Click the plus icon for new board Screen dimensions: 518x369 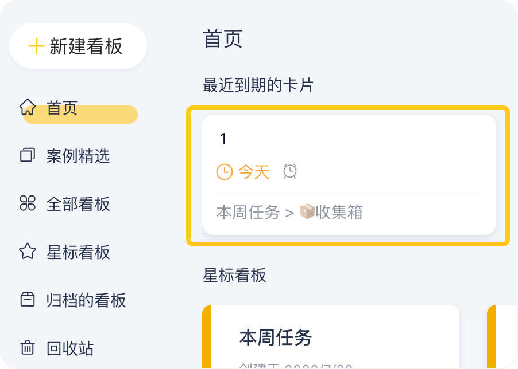pos(36,46)
